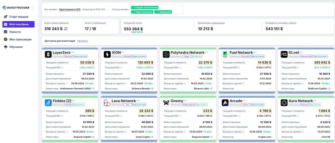
Task: Click the Обучение graduation cap icon
Action: [x=5, y=47]
